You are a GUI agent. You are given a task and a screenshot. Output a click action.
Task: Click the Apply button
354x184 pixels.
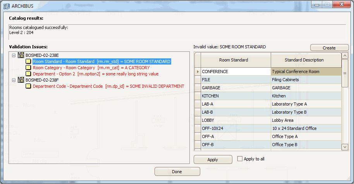coord(213,159)
